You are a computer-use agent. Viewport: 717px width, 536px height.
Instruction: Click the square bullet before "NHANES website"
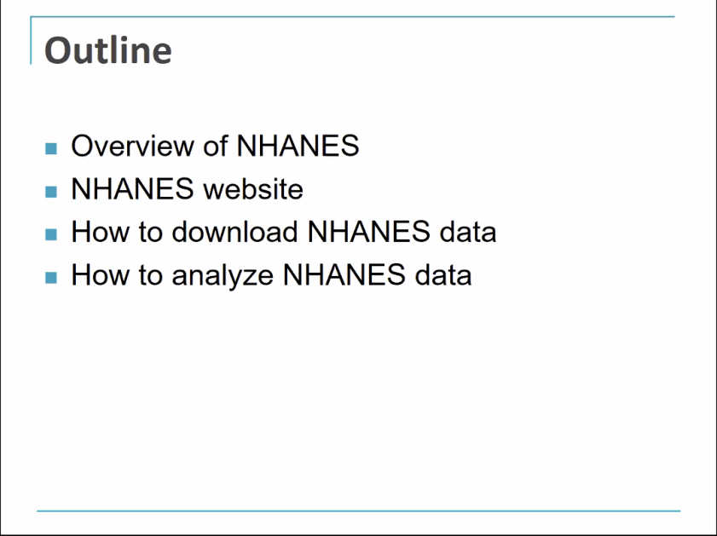pyautogui.click(x=51, y=191)
